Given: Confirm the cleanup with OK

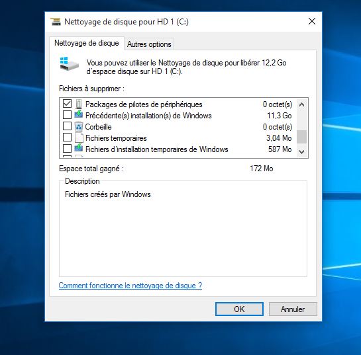Looking at the screenshot, I should tap(239, 309).
